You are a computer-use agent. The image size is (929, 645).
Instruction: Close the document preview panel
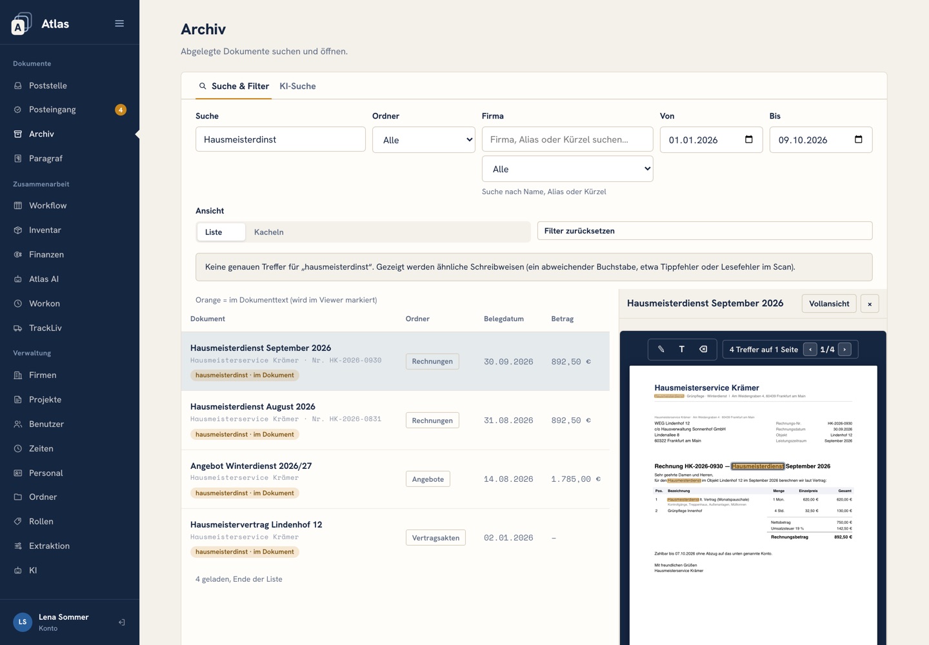tap(870, 304)
